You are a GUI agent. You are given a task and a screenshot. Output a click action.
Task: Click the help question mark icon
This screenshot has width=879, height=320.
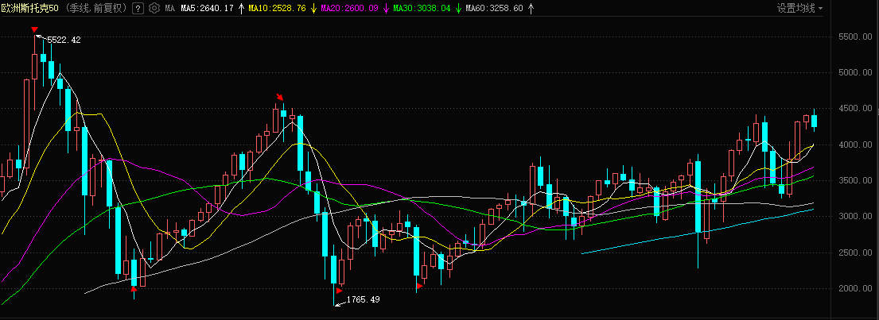(x=138, y=8)
